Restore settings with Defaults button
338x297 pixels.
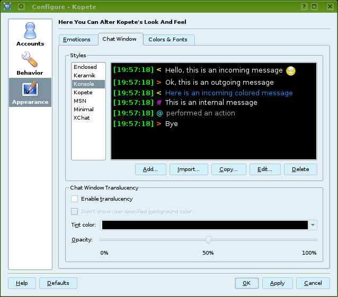click(x=58, y=283)
